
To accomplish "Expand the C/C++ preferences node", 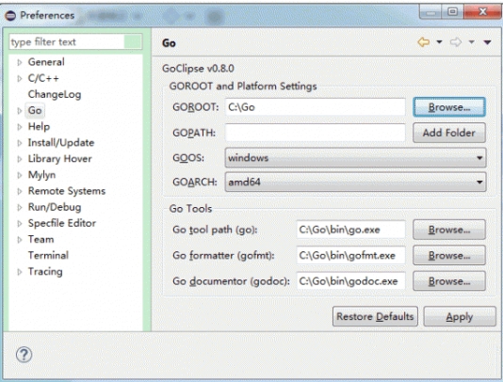I will pyautogui.click(x=20, y=78).
